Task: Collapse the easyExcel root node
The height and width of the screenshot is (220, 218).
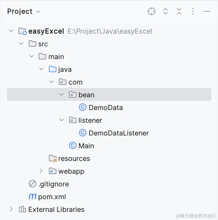Action: tap(11, 31)
